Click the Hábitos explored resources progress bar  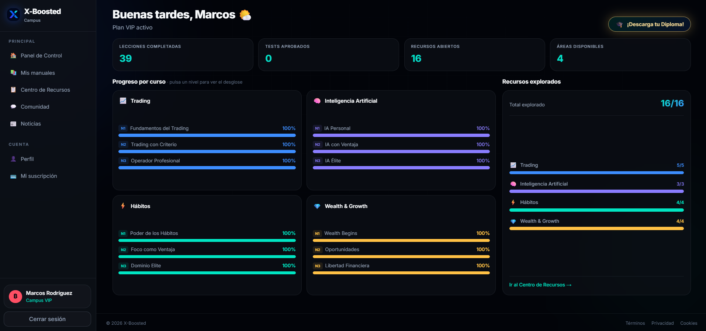point(596,210)
